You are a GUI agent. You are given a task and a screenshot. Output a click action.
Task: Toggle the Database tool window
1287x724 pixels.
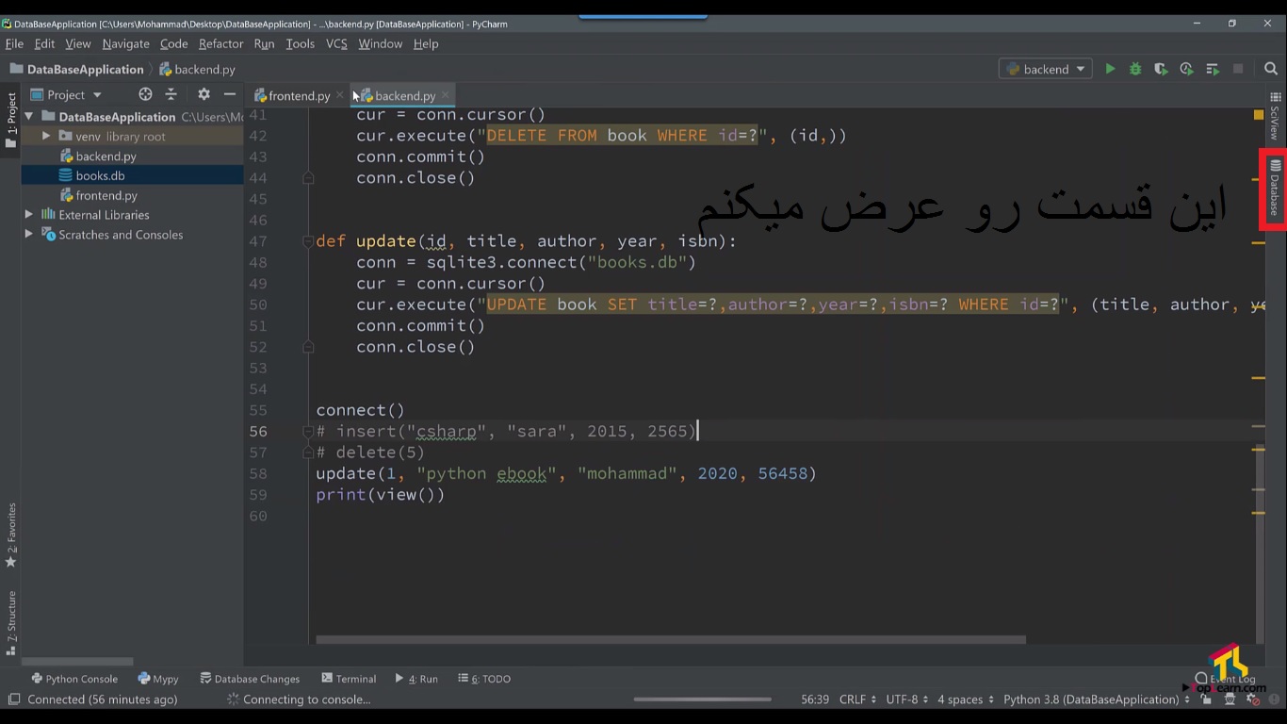pos(1274,188)
